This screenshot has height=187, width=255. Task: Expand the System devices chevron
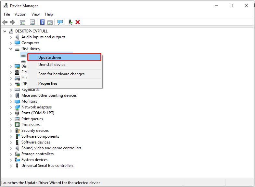(x=11, y=160)
